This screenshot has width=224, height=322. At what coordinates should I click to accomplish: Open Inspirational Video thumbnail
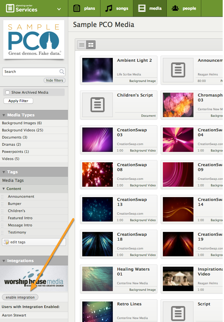[178, 279]
